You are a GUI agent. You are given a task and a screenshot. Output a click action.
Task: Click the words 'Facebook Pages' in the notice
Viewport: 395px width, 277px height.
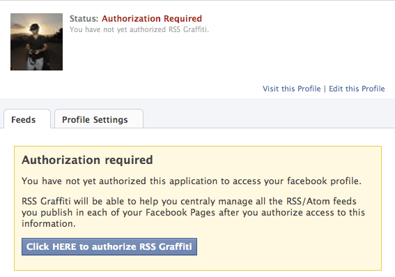(x=180, y=212)
